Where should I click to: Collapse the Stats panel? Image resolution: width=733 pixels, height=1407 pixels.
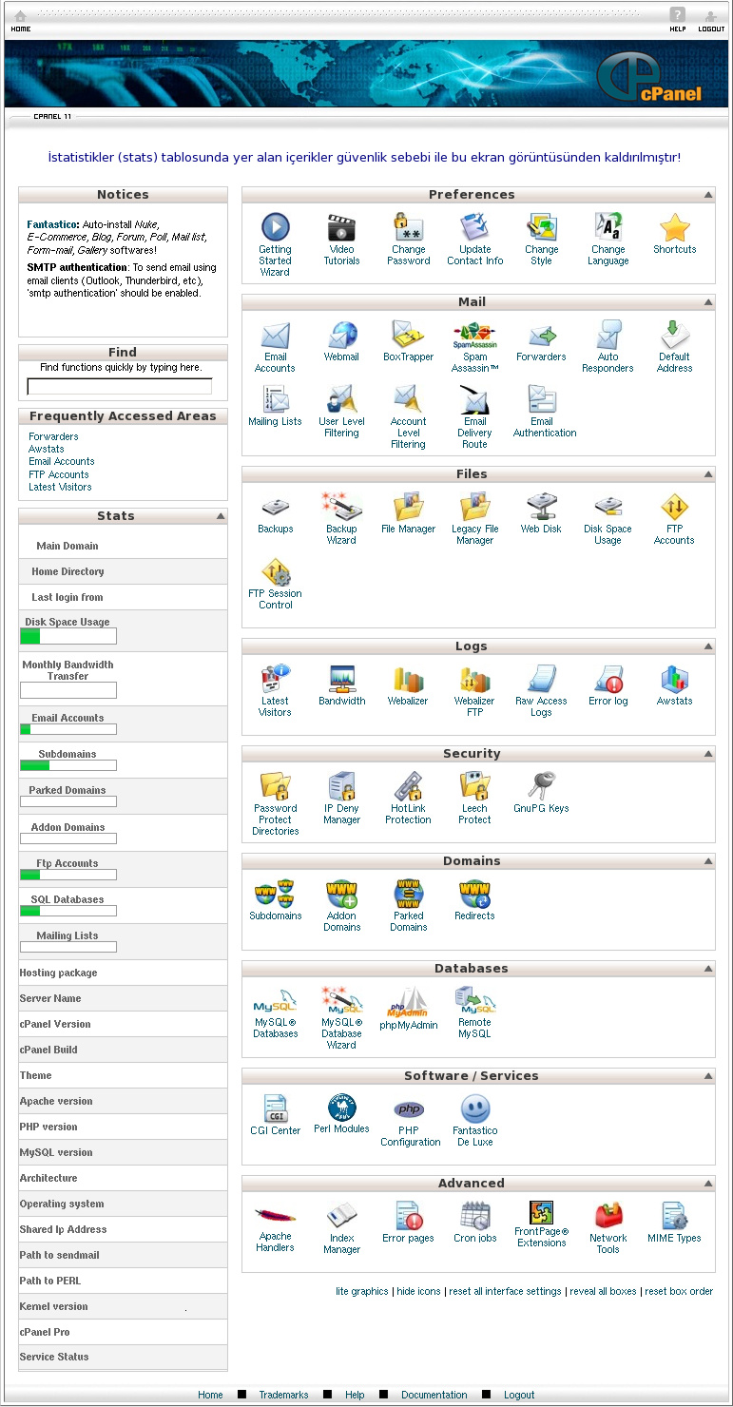tap(221, 516)
